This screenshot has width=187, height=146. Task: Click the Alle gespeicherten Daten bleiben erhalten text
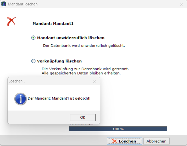click(81, 73)
